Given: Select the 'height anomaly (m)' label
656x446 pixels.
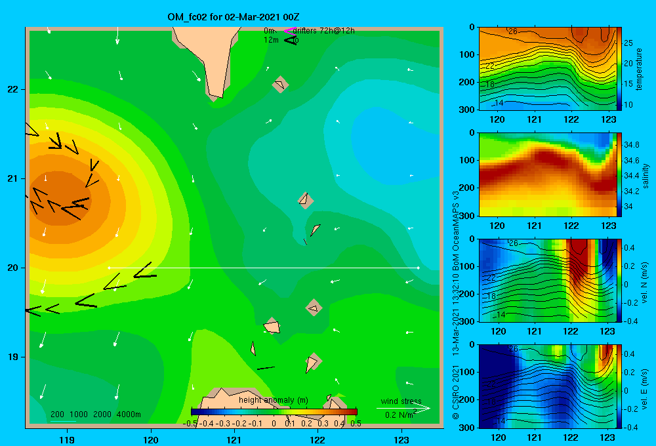Looking at the screenshot, I should [x=274, y=400].
